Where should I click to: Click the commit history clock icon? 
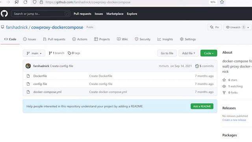click(x=197, y=66)
